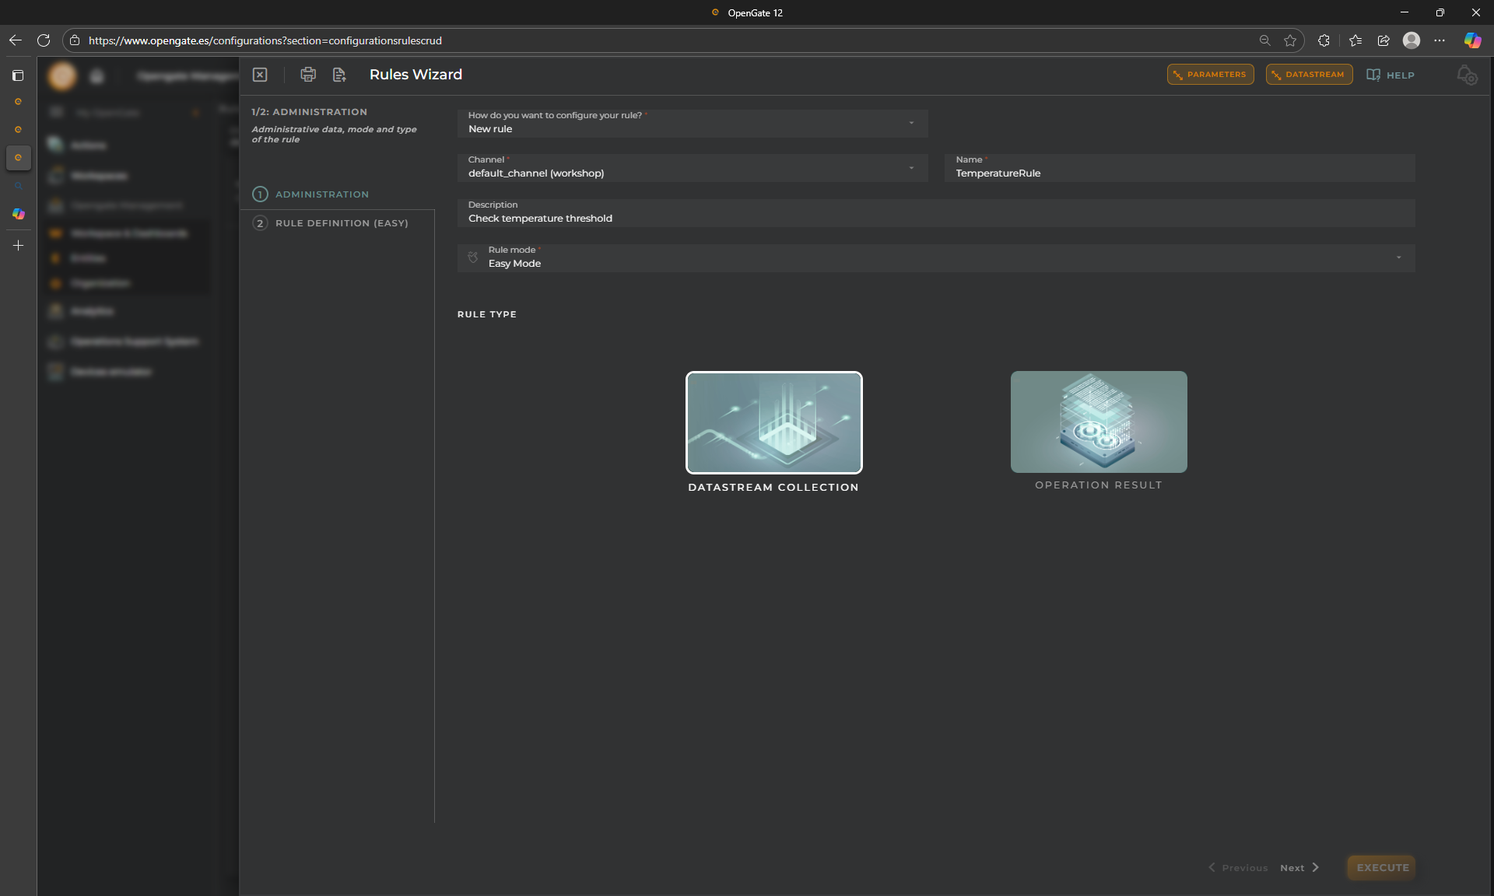
Task: Click Next to continue the wizard
Action: [1299, 868]
